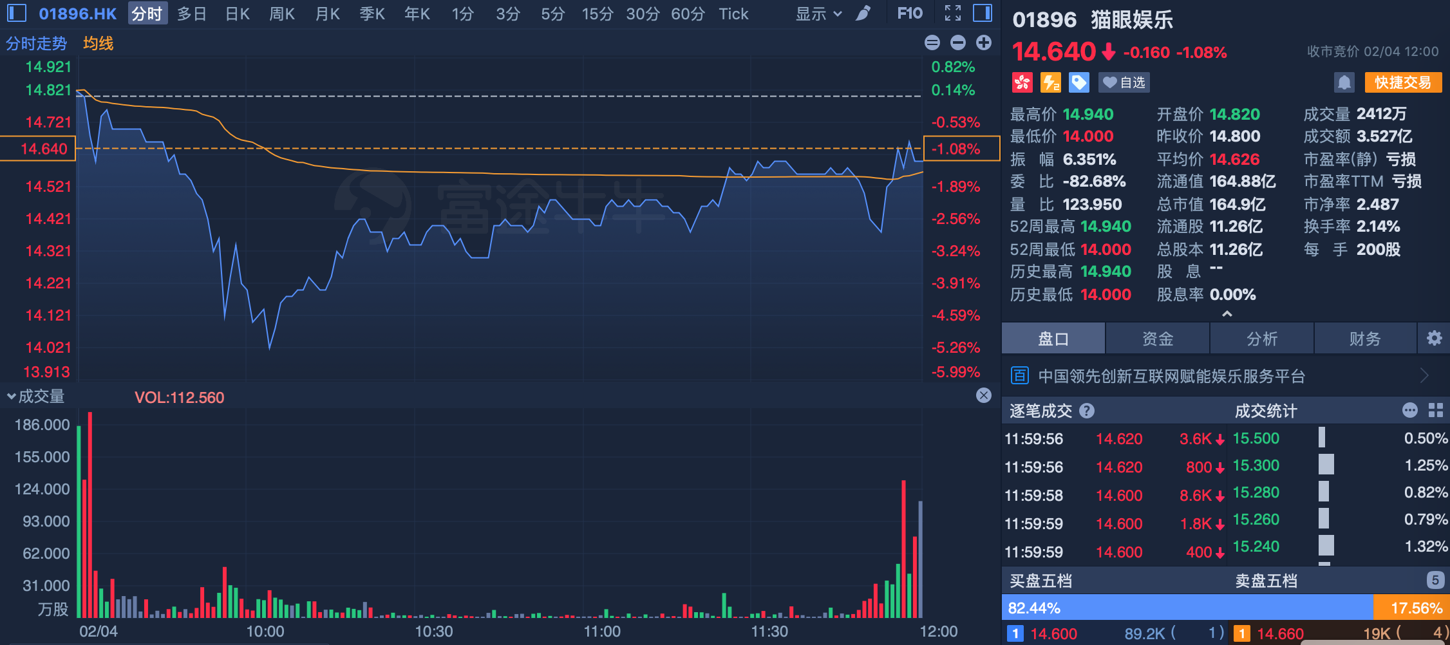Zoom in the chart with plus icon
The height and width of the screenshot is (645, 1450).
pos(983,42)
